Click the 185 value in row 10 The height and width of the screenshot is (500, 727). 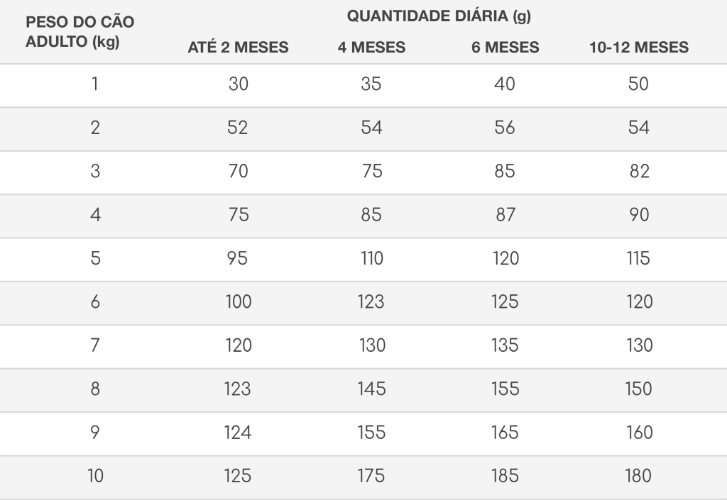click(505, 476)
